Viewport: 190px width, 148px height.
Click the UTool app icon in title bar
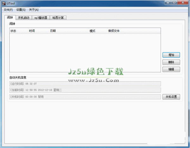pyautogui.click(x=4, y=3)
